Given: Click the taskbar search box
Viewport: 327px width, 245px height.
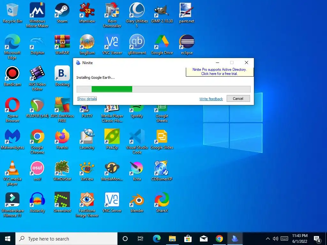Looking at the screenshot, I should click(66, 239).
